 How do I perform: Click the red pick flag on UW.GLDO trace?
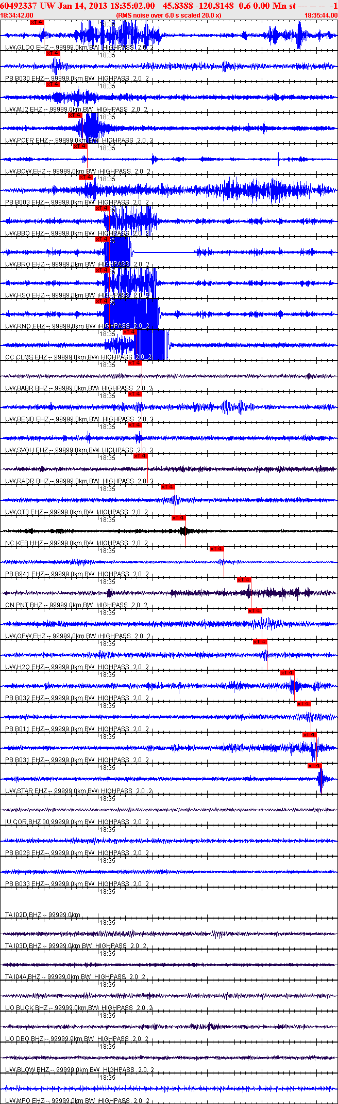[37, 22]
